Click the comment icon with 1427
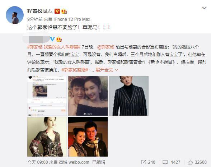The width and height of the screenshot is (211, 167). tap(165, 162)
